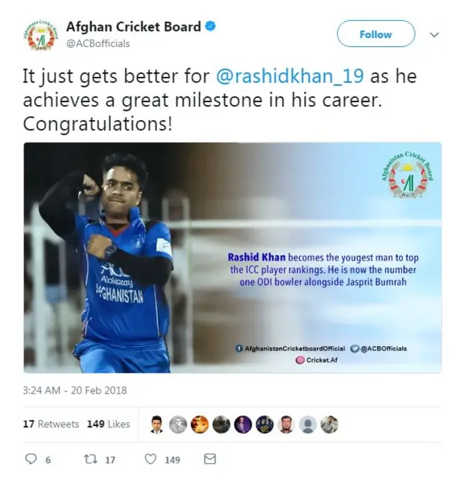Open first liker's avatar in suit

(x=157, y=424)
